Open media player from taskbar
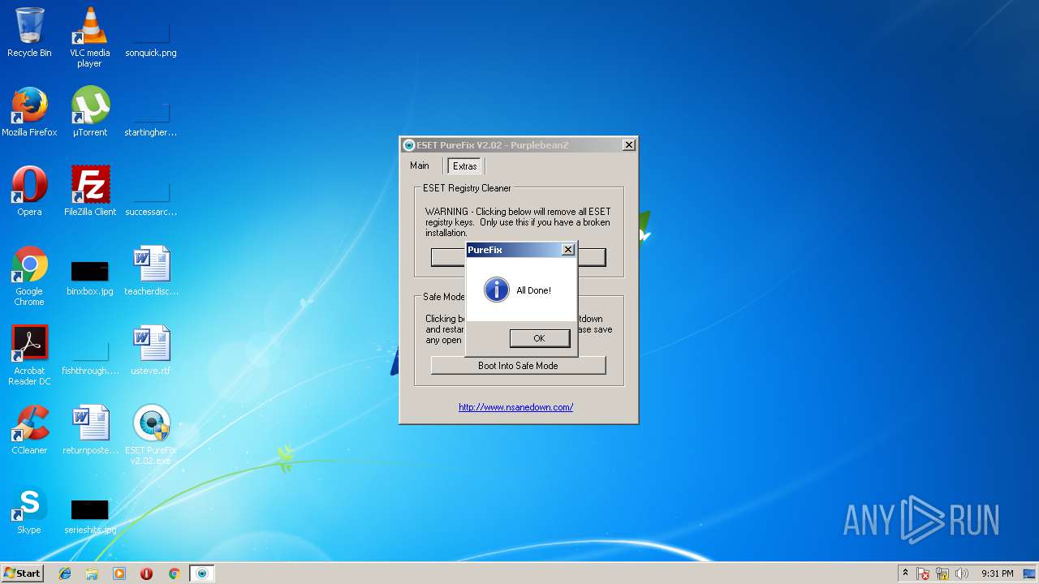The height and width of the screenshot is (584, 1039). click(119, 573)
